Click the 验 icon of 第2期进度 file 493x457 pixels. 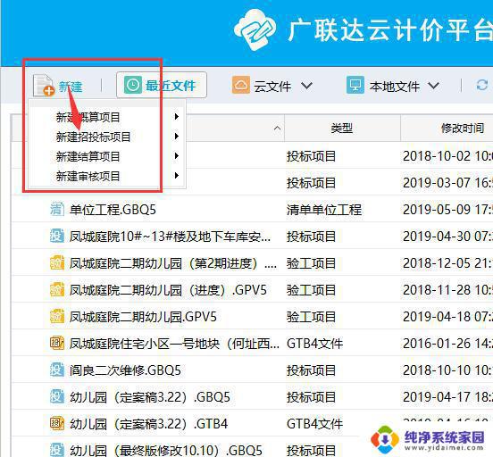click(x=57, y=262)
